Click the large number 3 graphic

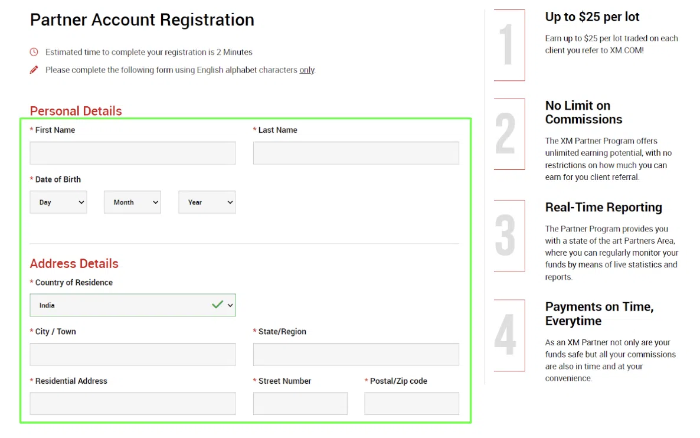506,236
